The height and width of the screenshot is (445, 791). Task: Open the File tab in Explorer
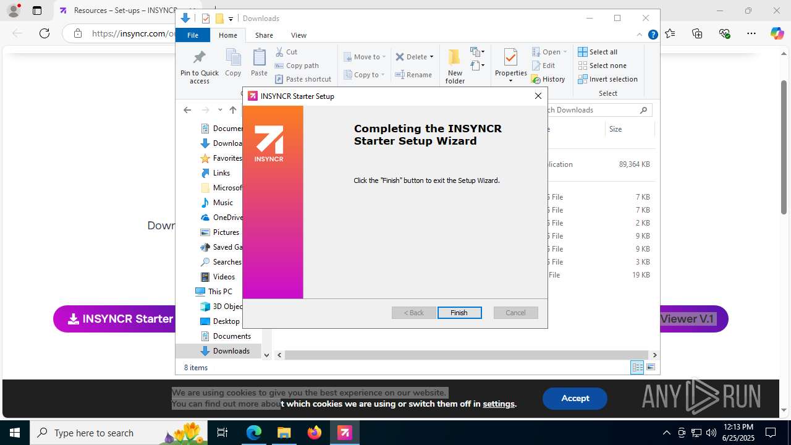(x=193, y=35)
